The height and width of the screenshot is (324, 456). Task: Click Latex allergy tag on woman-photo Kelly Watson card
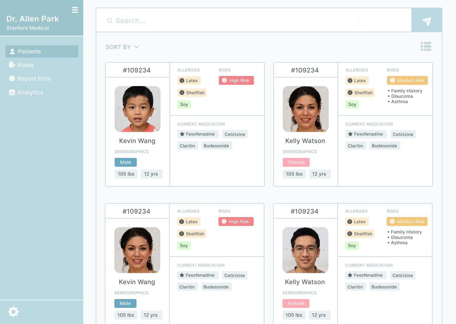(x=357, y=81)
